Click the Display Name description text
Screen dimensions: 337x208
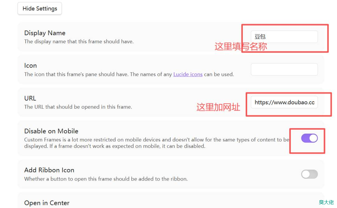[79, 41]
